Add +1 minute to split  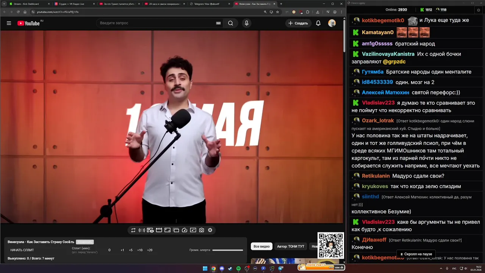coord(122,250)
